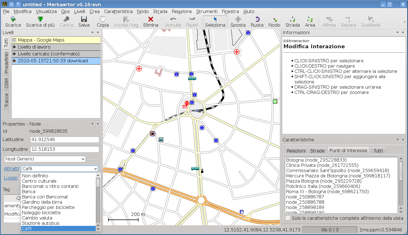
Task: Open the Nodi Generici dropdown
Action: 45,159
